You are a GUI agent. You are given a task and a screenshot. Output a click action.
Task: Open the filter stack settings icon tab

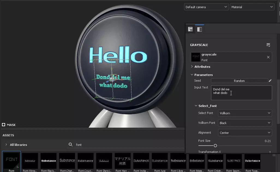pyautogui.click(x=190, y=29)
